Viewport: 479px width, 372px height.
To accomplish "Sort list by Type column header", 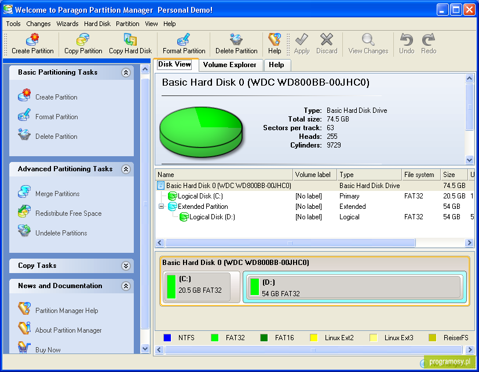I will [369, 175].
